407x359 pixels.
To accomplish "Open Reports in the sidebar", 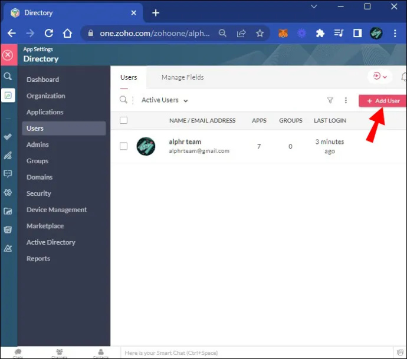I will [x=38, y=259].
